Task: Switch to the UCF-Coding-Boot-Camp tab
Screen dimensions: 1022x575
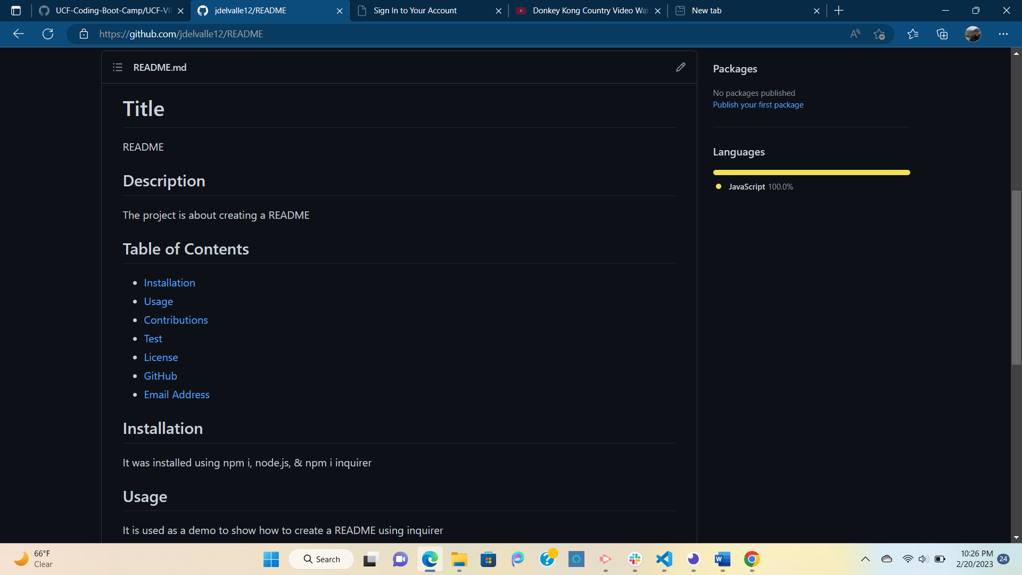Action: point(106,10)
